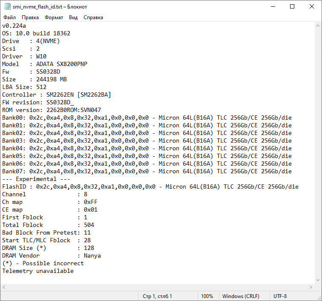Click the 'DRAM Size (*) : 128' line
This screenshot has height=301, width=322.
48,248
